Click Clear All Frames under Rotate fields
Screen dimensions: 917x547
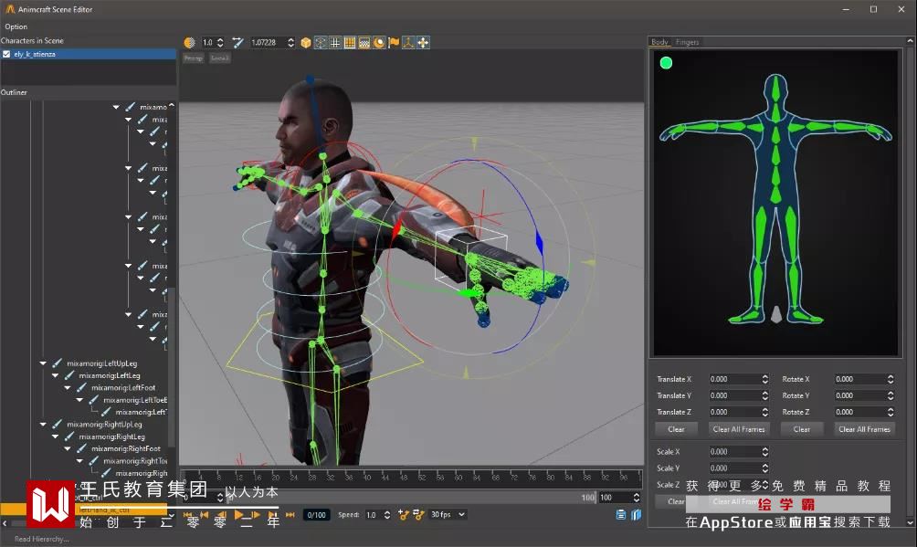[864, 429]
